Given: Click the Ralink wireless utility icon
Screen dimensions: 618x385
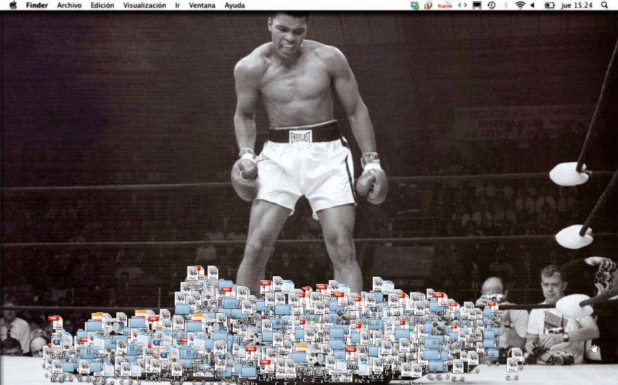Looking at the screenshot, I should coord(445,5).
